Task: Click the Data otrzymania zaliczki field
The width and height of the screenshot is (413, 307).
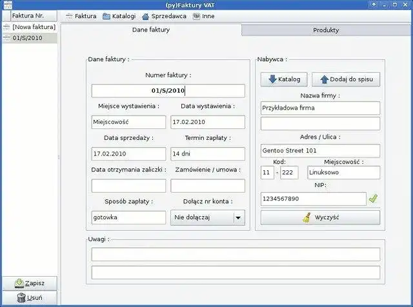Action: click(x=128, y=186)
